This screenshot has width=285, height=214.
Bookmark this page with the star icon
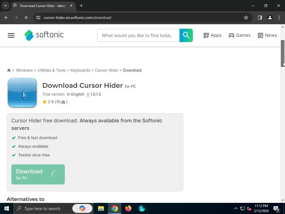246,18
